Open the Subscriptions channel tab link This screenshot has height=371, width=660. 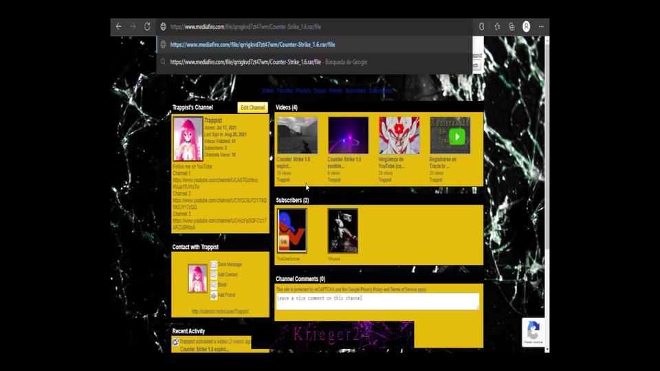tap(380, 91)
